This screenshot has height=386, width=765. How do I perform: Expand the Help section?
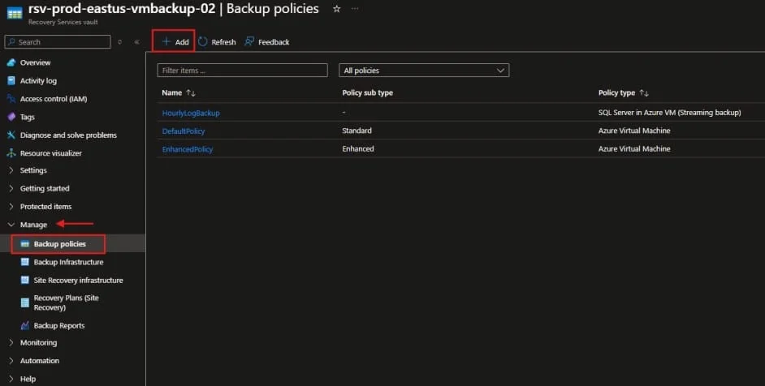click(28, 379)
